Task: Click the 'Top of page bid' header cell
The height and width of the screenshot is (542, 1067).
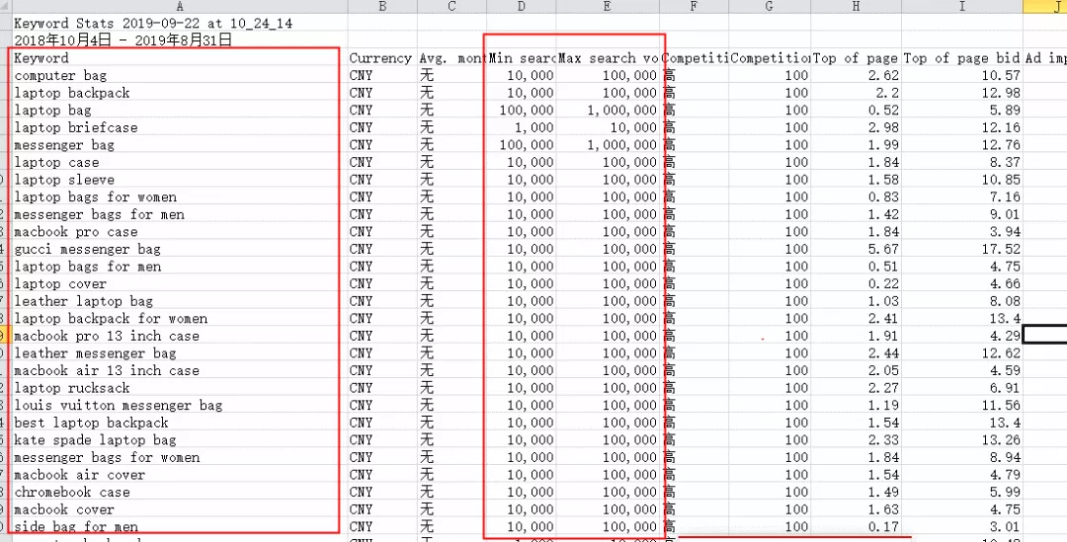Action: tap(962, 58)
